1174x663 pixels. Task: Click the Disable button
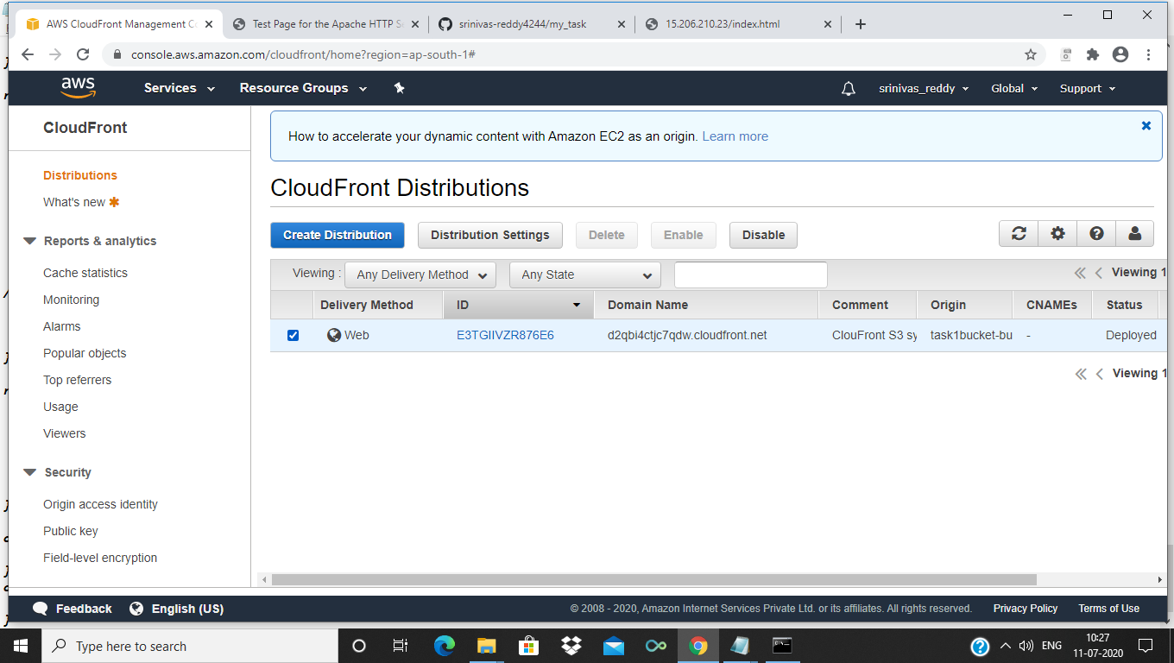click(764, 235)
